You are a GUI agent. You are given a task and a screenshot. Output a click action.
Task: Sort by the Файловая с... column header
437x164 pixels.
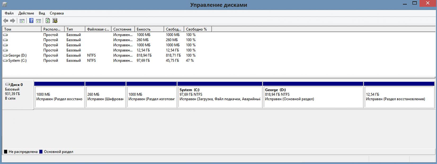click(98, 29)
